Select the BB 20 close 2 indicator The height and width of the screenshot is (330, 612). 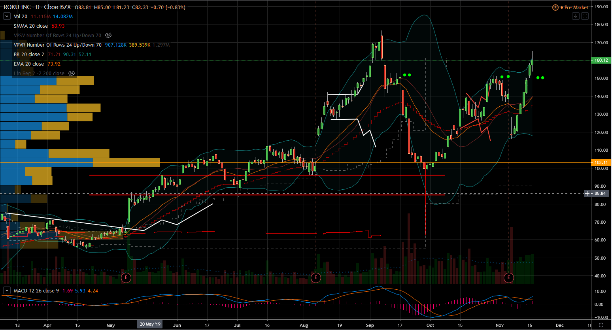[x=29, y=55]
